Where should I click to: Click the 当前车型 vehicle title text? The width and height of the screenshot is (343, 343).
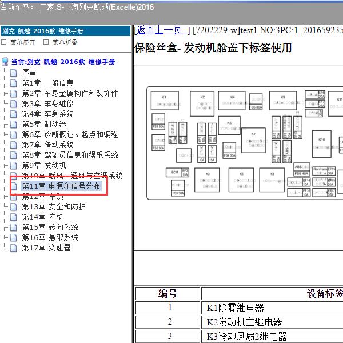point(77,7)
